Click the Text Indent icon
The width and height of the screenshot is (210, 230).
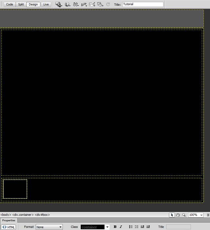pos(148,227)
